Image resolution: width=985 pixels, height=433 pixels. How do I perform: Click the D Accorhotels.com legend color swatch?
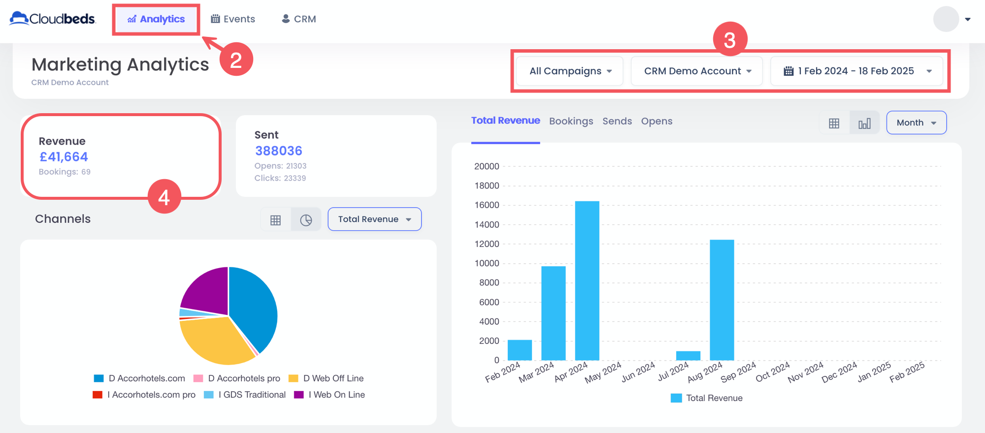pyautogui.click(x=99, y=378)
